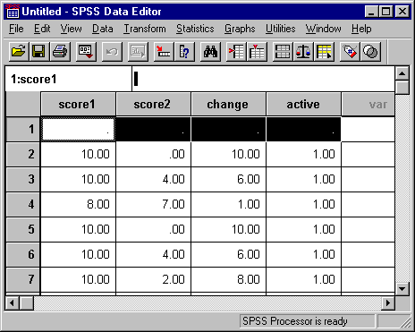This screenshot has height=332, width=415.
Task: Open the Statistics menu
Action: (195, 29)
